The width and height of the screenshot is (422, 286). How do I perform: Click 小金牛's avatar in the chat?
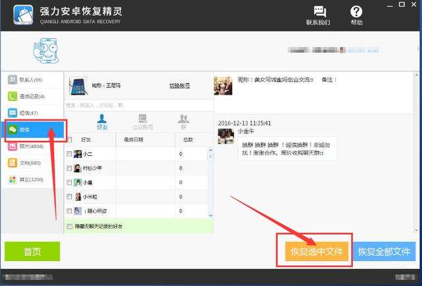(226, 137)
